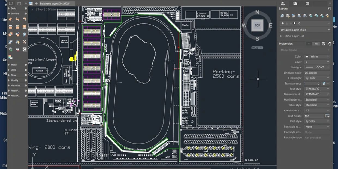Open the Layer property dropdown
Image resolution: width=338 pixels, height=169 pixels.
click(317, 62)
